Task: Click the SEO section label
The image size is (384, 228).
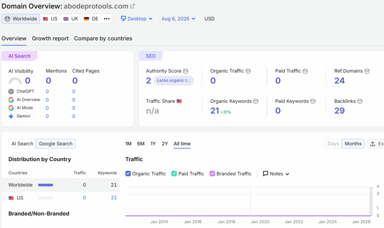Action: [151, 56]
